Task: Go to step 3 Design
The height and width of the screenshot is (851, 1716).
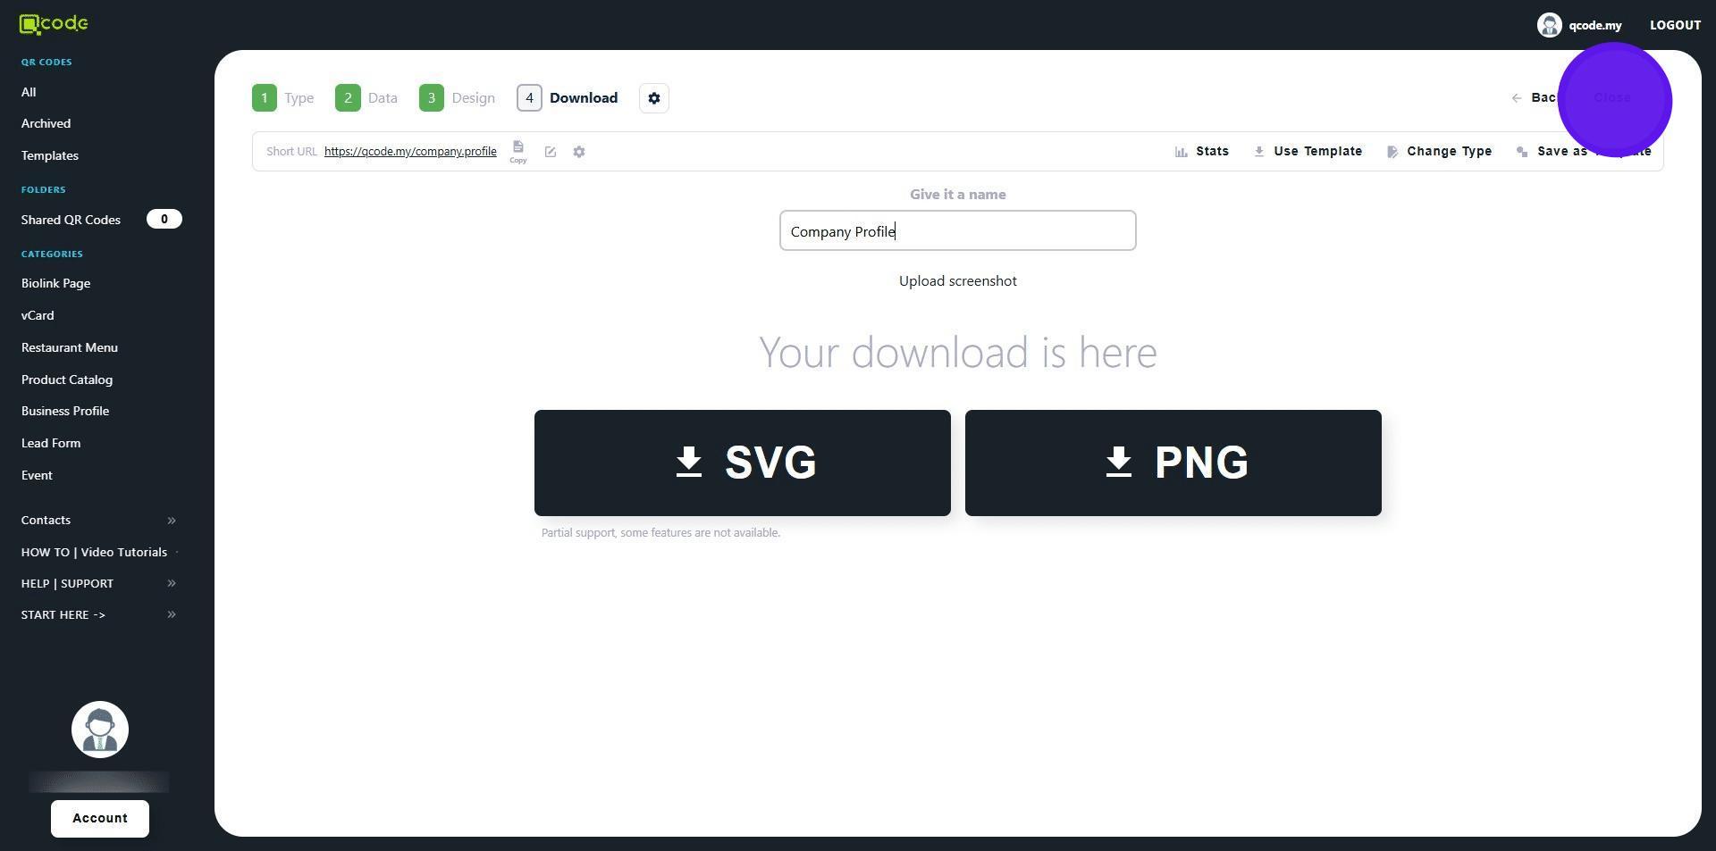Action: tap(457, 98)
